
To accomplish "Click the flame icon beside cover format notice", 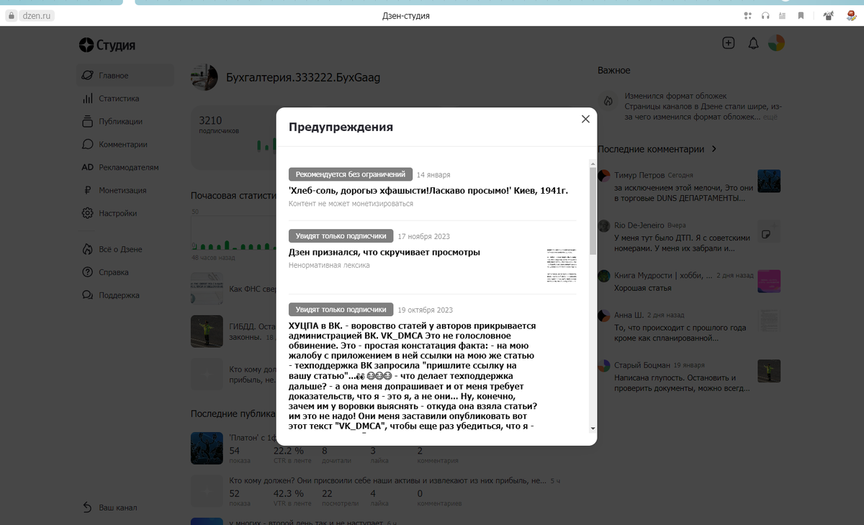I will [608, 101].
